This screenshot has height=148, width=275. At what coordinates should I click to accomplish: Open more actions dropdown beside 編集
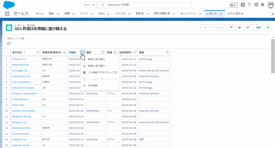pos(268,28)
